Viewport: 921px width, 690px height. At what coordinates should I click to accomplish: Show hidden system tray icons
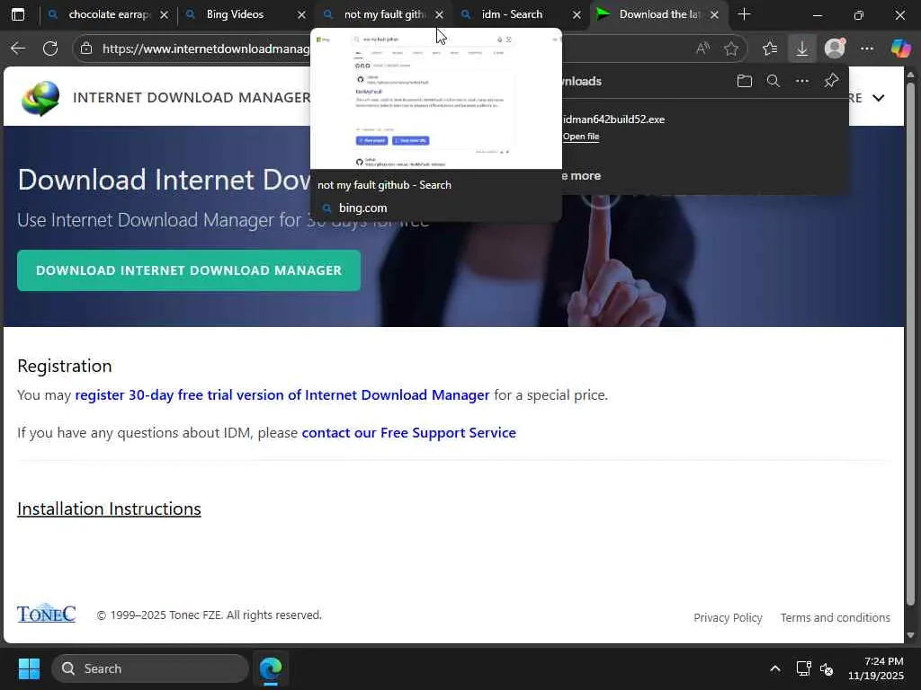[x=775, y=668]
